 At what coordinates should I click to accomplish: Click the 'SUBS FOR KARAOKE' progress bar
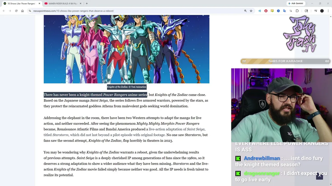285,61
